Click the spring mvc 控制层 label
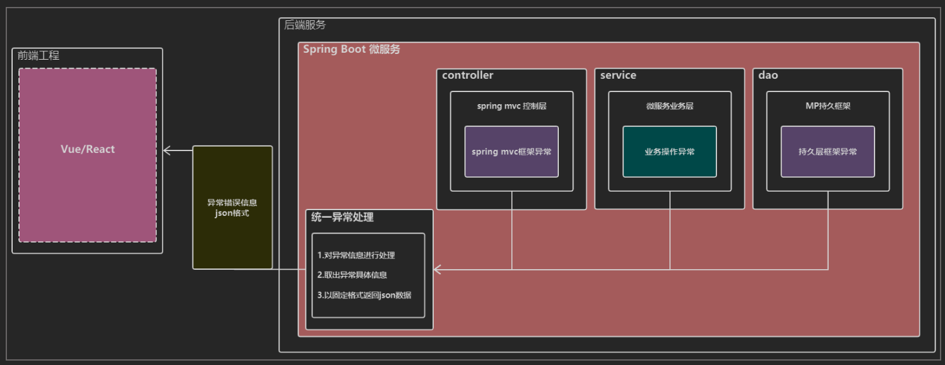945x365 pixels. (x=511, y=106)
